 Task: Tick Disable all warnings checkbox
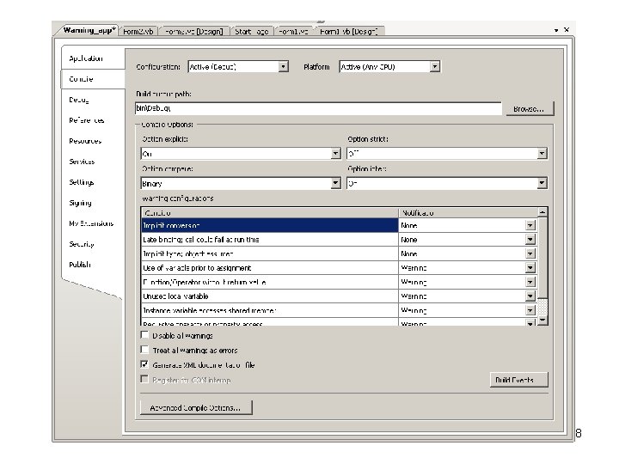[145, 335]
